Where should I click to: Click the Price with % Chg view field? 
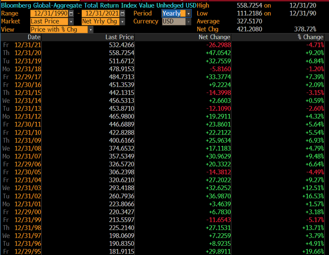pos(59,30)
